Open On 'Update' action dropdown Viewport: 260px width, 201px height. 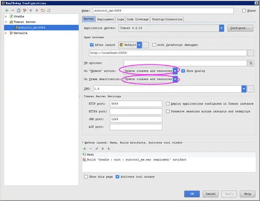pos(175,71)
